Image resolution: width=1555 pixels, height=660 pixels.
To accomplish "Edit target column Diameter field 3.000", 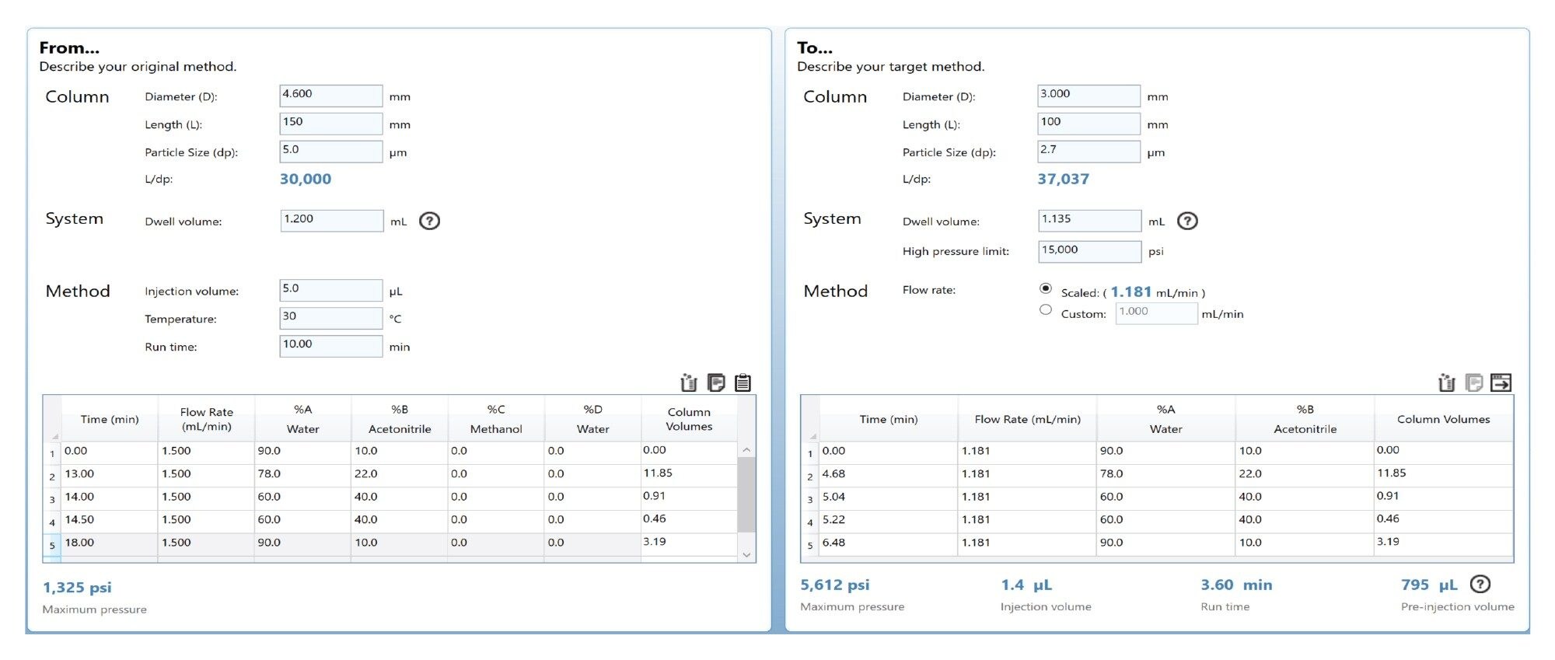I will (1089, 96).
